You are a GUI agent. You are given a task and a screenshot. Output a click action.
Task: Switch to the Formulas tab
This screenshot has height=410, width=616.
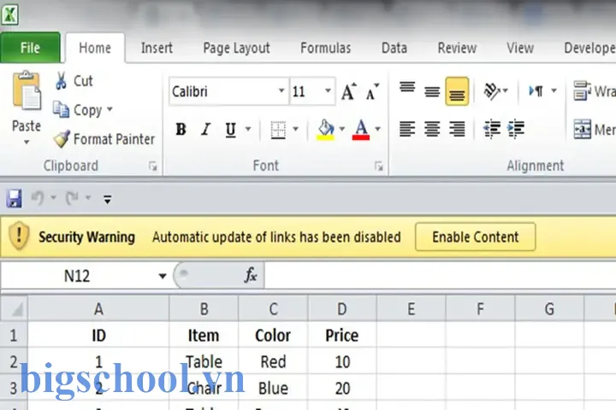point(326,48)
